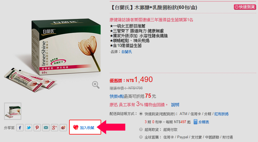Click the heart icon beside 加入收藏

76,127
